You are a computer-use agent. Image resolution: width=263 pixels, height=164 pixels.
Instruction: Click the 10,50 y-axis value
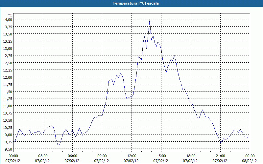click(8, 120)
